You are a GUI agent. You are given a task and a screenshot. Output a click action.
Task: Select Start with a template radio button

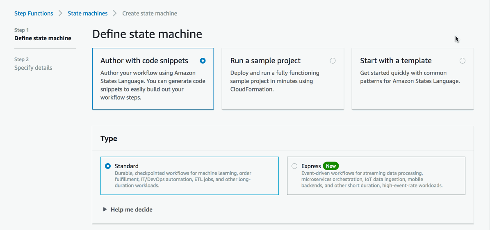coord(463,61)
